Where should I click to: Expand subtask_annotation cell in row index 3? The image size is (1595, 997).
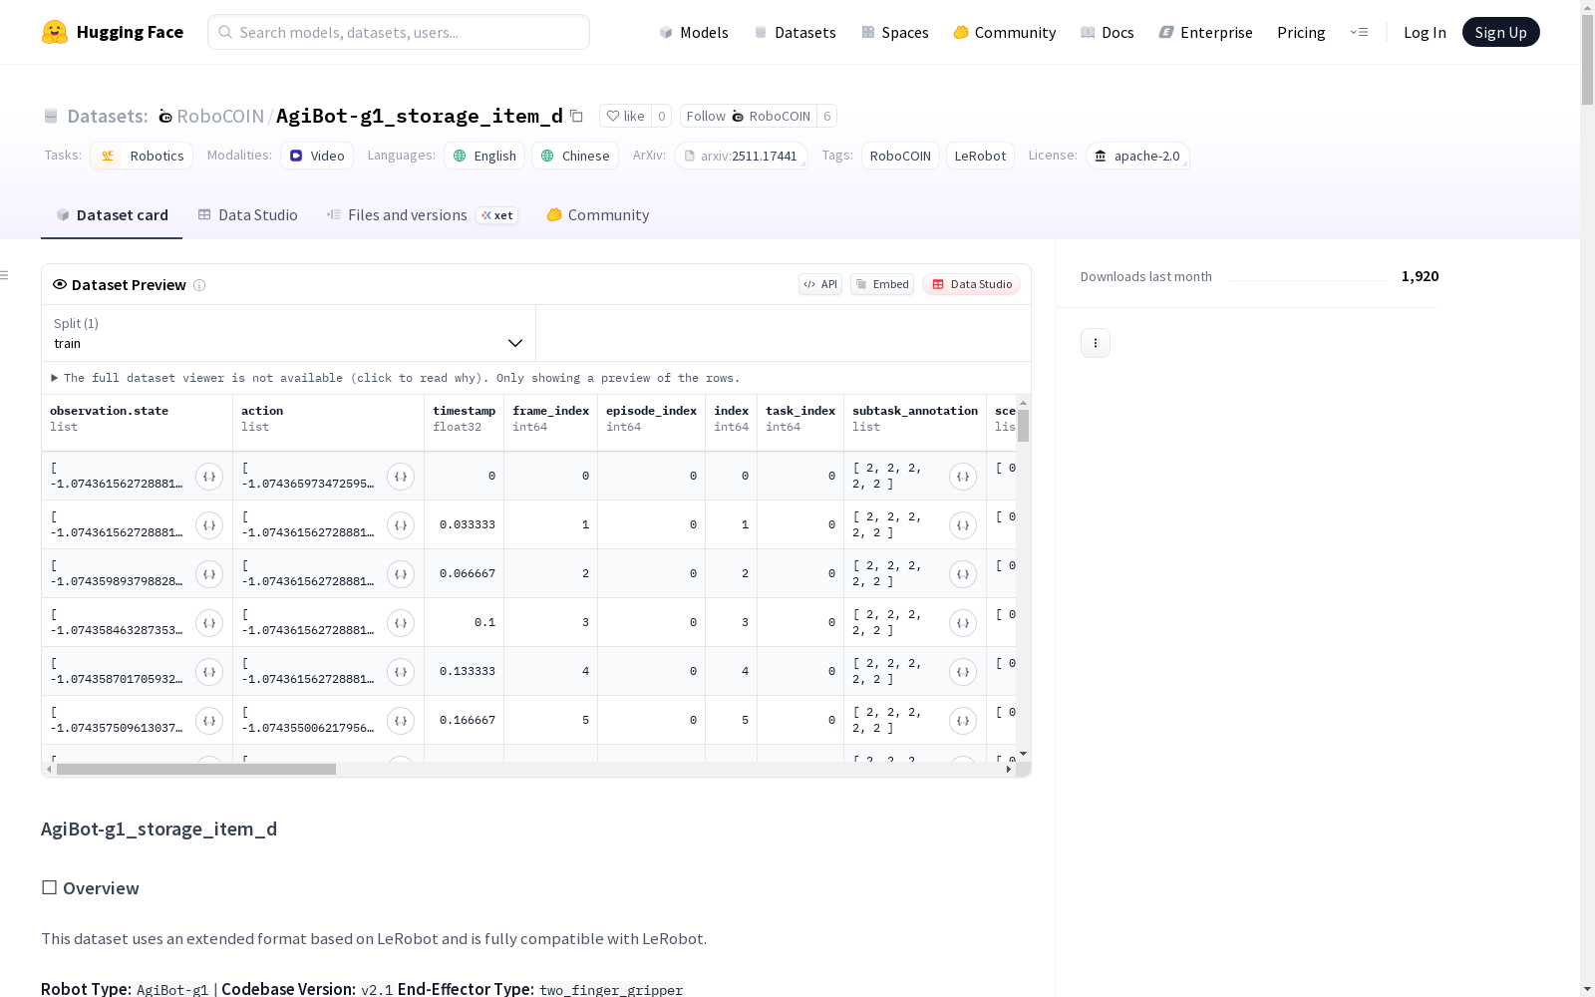(x=963, y=623)
